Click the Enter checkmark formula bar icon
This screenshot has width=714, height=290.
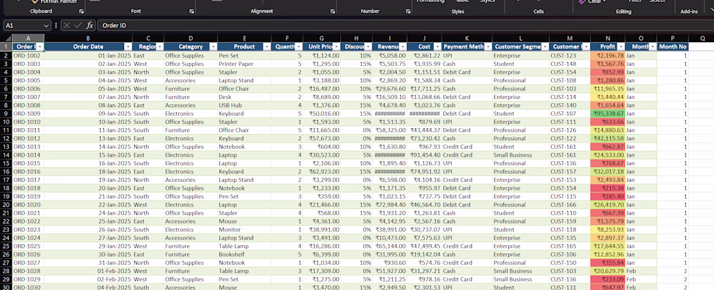78,25
